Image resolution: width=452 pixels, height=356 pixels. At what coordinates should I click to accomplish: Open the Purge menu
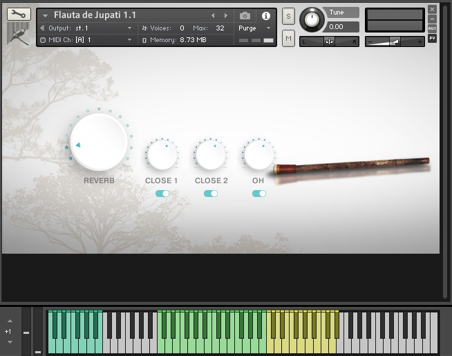(x=255, y=28)
